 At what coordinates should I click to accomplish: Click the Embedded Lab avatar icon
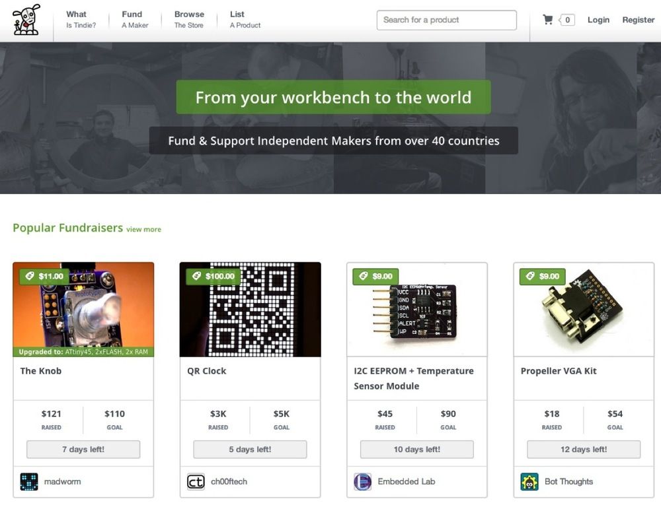(x=362, y=482)
